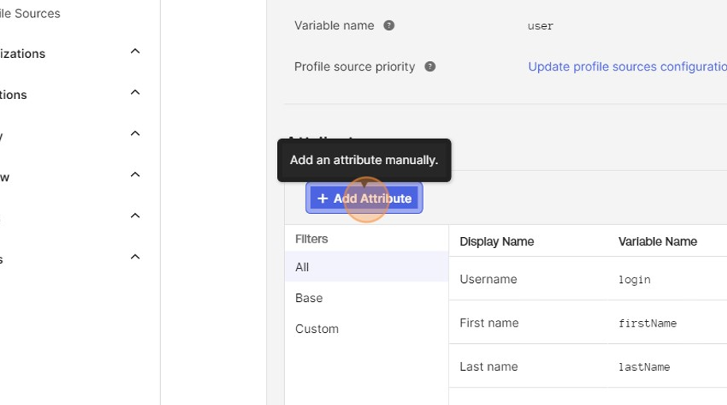Image resolution: width=727 pixels, height=405 pixels.
Task: Open the help icon beside Profile source priority
Action: pos(430,67)
